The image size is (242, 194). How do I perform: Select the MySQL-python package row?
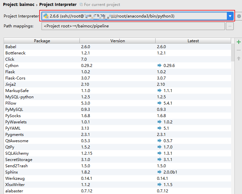[x=117, y=97]
